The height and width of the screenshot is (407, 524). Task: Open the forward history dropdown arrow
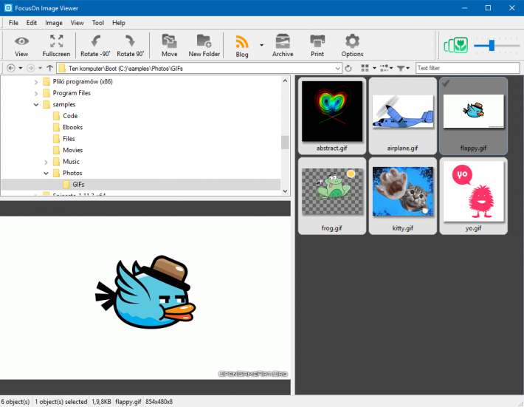(40, 68)
